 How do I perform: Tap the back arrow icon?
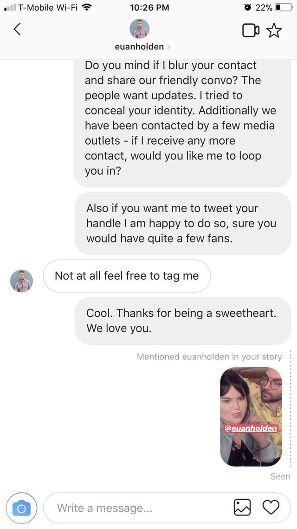17,29
